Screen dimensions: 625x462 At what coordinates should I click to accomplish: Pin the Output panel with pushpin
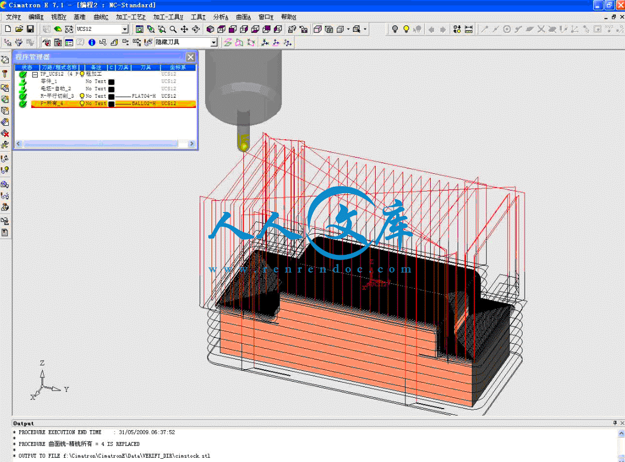615,423
